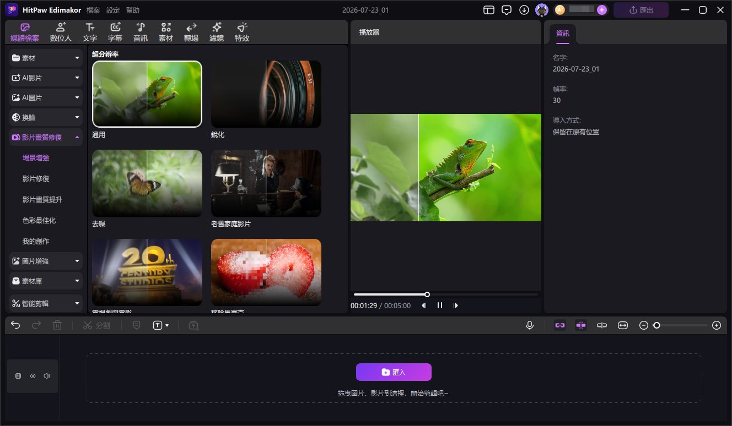Open the 幫助 help menu
The height and width of the screenshot is (426, 732).
tap(133, 10)
